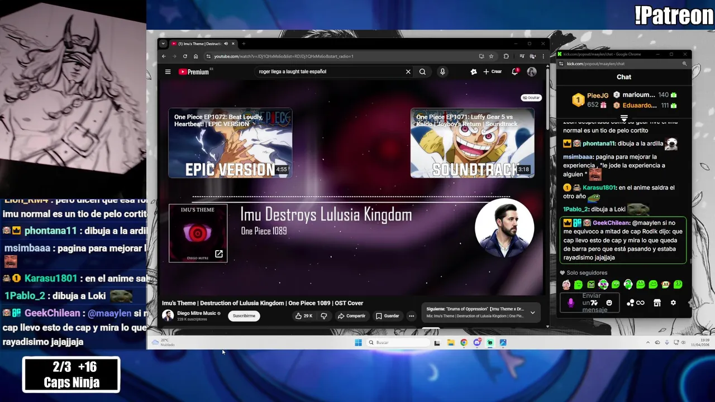Collapse the leaderboard handle in Kick chat
Image resolution: width=715 pixels, height=402 pixels.
click(624, 118)
